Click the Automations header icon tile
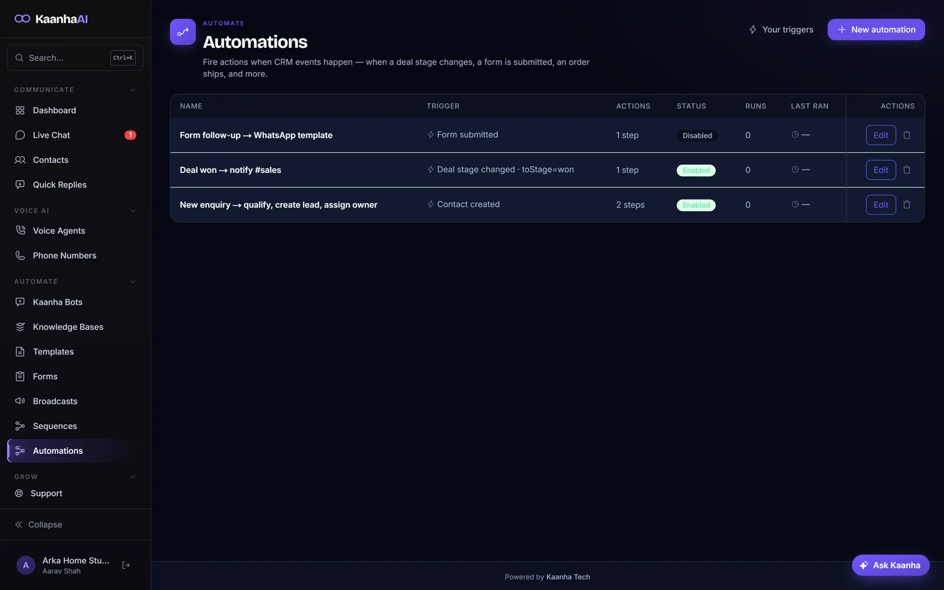This screenshot has height=590, width=944. tap(183, 32)
